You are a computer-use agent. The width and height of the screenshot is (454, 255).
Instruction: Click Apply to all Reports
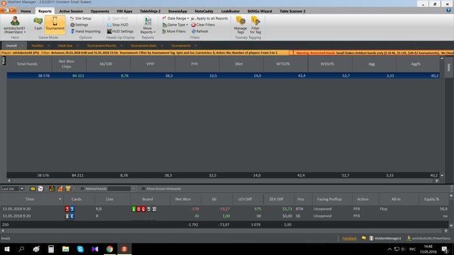(209, 18)
